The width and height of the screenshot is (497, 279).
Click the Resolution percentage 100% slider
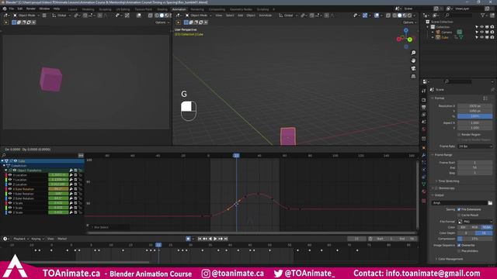[474, 116]
